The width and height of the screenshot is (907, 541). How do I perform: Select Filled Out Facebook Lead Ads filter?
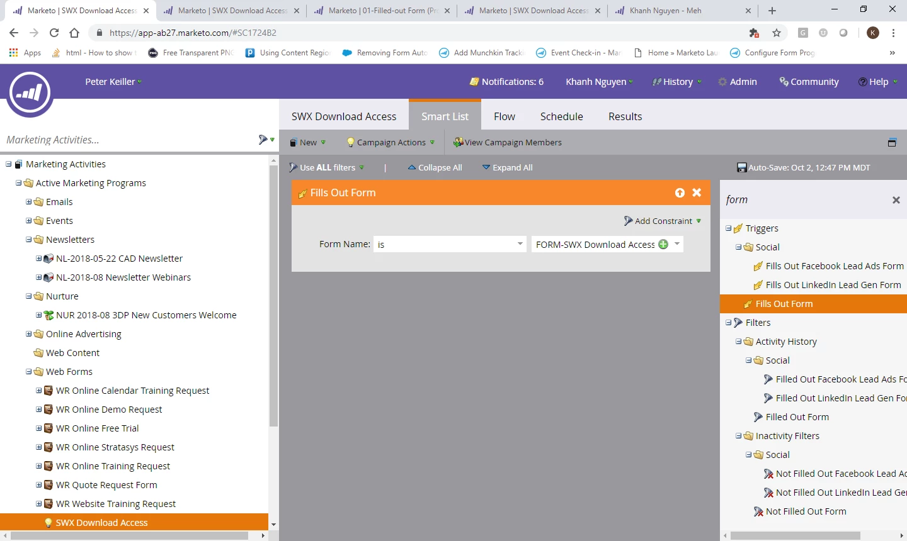pyautogui.click(x=835, y=379)
